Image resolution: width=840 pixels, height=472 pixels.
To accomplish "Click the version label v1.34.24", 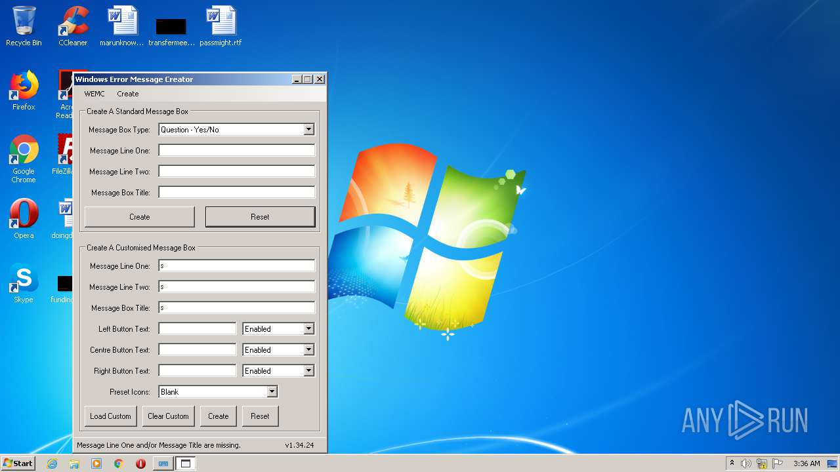I will (x=299, y=445).
